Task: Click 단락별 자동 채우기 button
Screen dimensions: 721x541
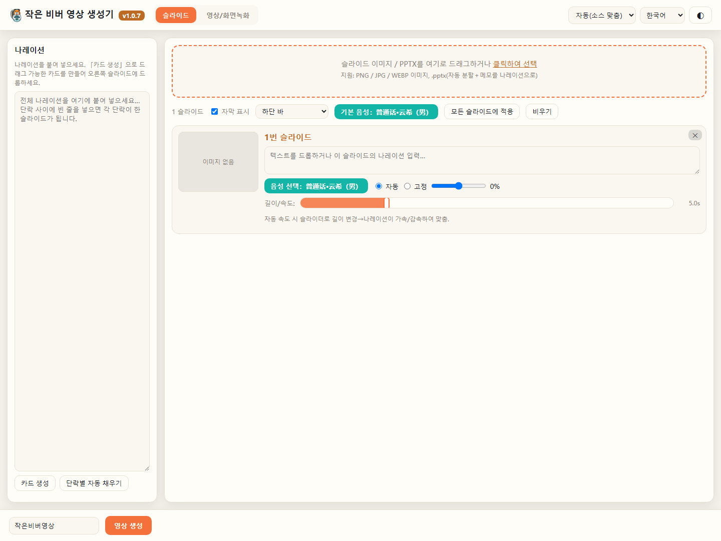Action: coord(94,483)
